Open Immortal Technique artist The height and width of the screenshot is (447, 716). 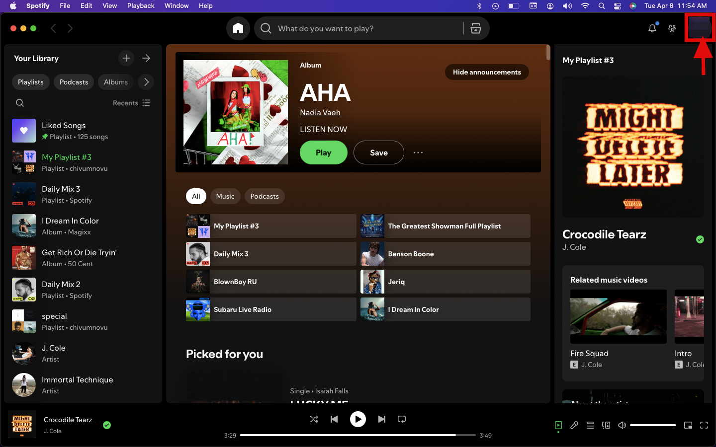click(83, 385)
